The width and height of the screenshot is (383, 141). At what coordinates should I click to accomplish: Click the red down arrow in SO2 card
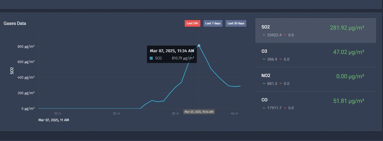point(286,35)
